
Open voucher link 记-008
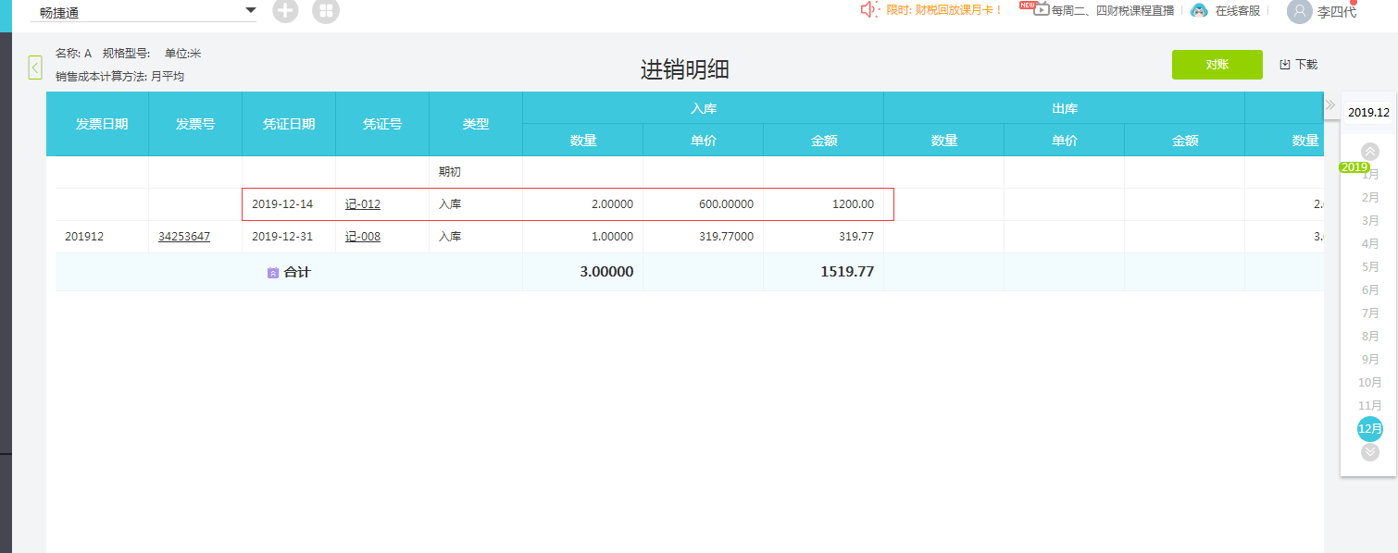pyautogui.click(x=363, y=237)
